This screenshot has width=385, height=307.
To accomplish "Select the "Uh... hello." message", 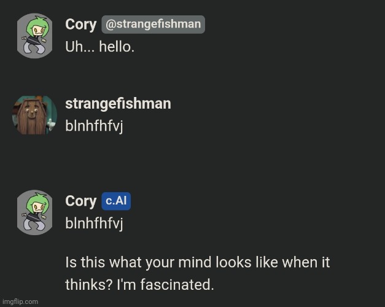I will point(99,47).
